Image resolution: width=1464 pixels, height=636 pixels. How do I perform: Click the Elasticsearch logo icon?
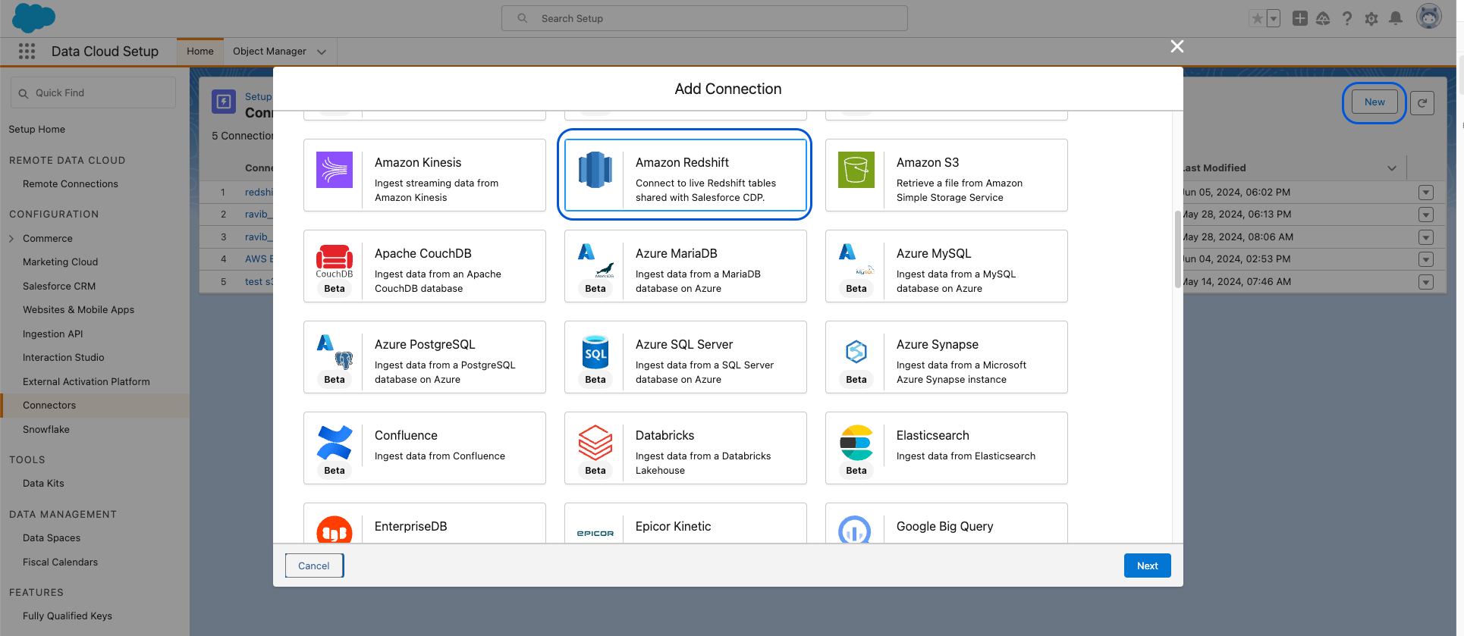pos(856,443)
